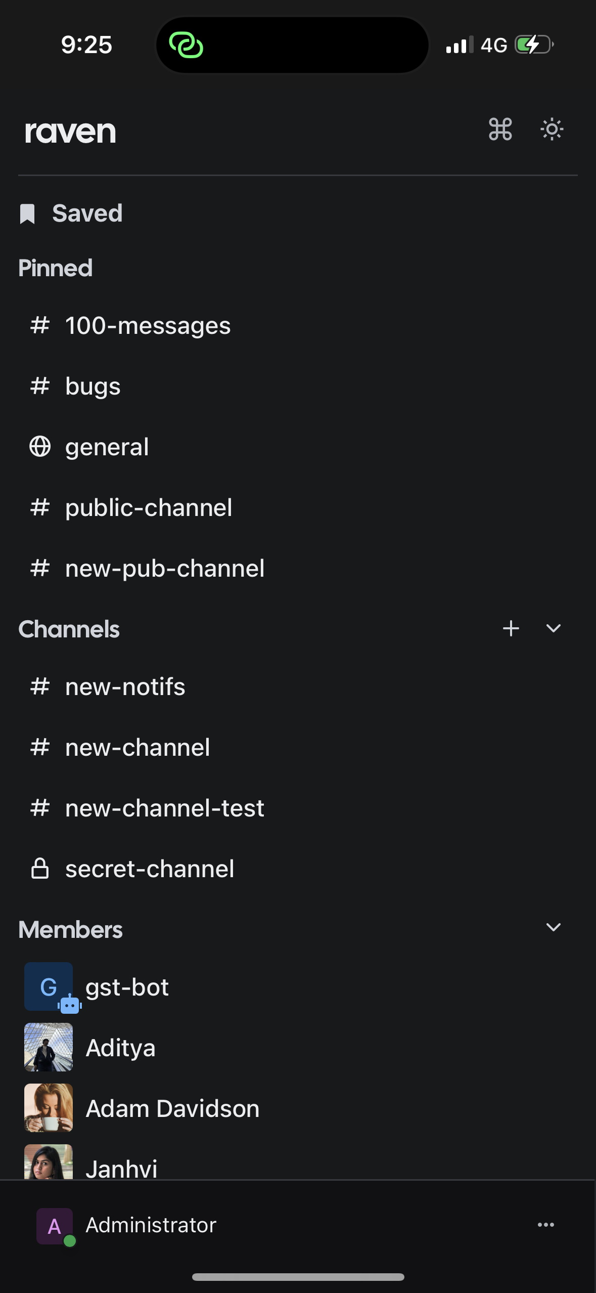Go to public-channel

pos(149,508)
